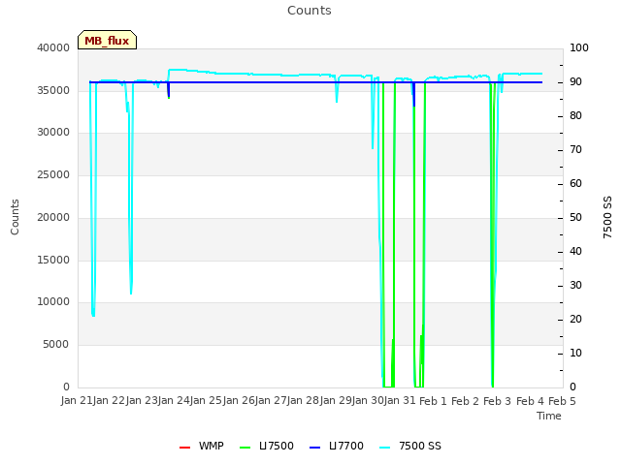Click the 30 right axis tick label
The width and height of the screenshot is (621, 465).
pyautogui.click(x=575, y=285)
